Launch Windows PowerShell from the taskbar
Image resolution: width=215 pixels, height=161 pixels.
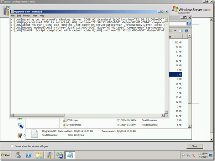coord(28,156)
